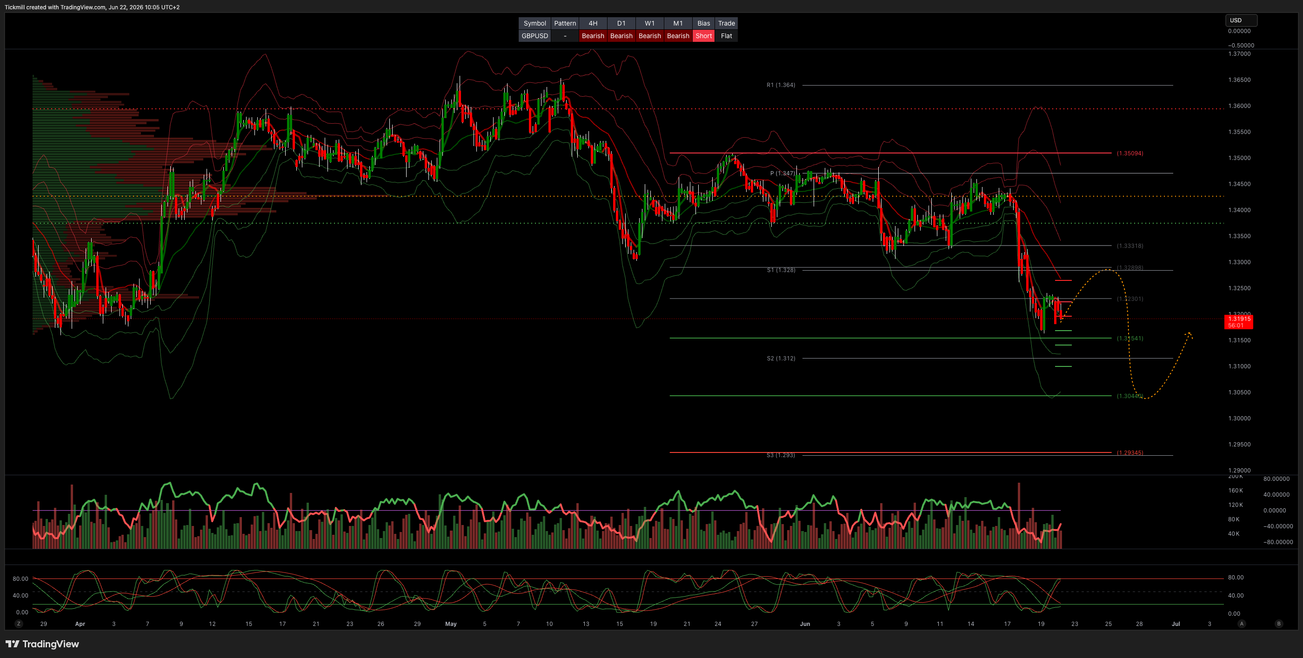The height and width of the screenshot is (658, 1303).
Task: Click the 1.36000 price axis label
Action: click(x=1239, y=106)
